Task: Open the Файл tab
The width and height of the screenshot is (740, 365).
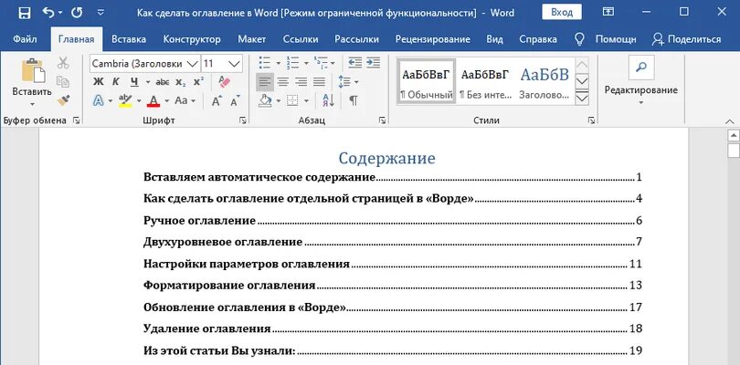Action: 25,39
